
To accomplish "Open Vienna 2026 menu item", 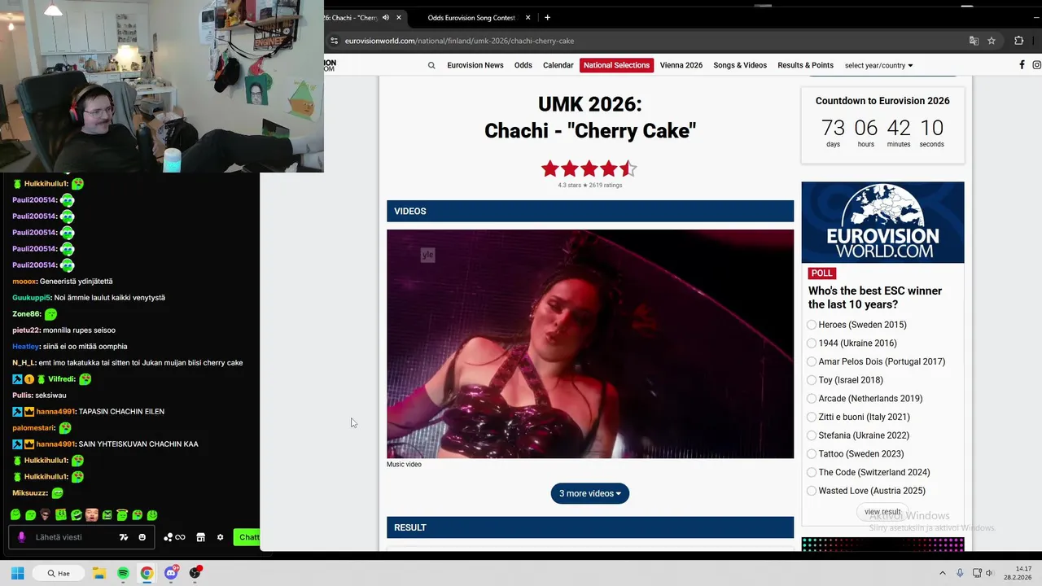I will 681,65.
